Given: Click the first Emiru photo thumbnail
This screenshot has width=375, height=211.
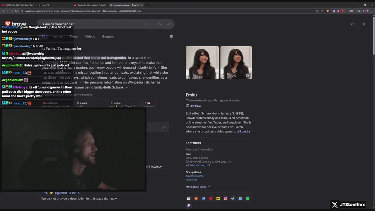Looking at the screenshot, I should tap(202, 63).
